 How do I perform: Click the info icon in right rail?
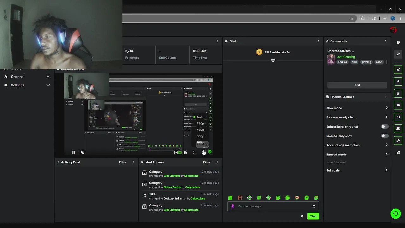[398, 42]
